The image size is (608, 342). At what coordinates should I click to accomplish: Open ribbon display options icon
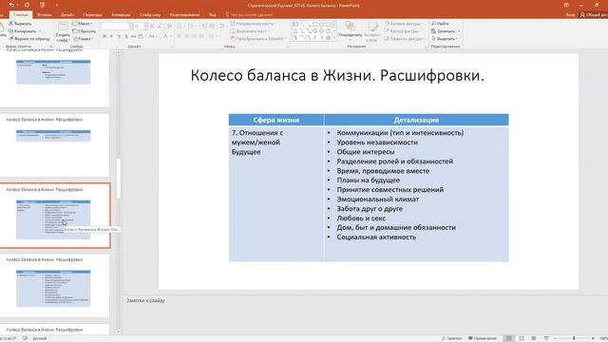tap(566, 5)
